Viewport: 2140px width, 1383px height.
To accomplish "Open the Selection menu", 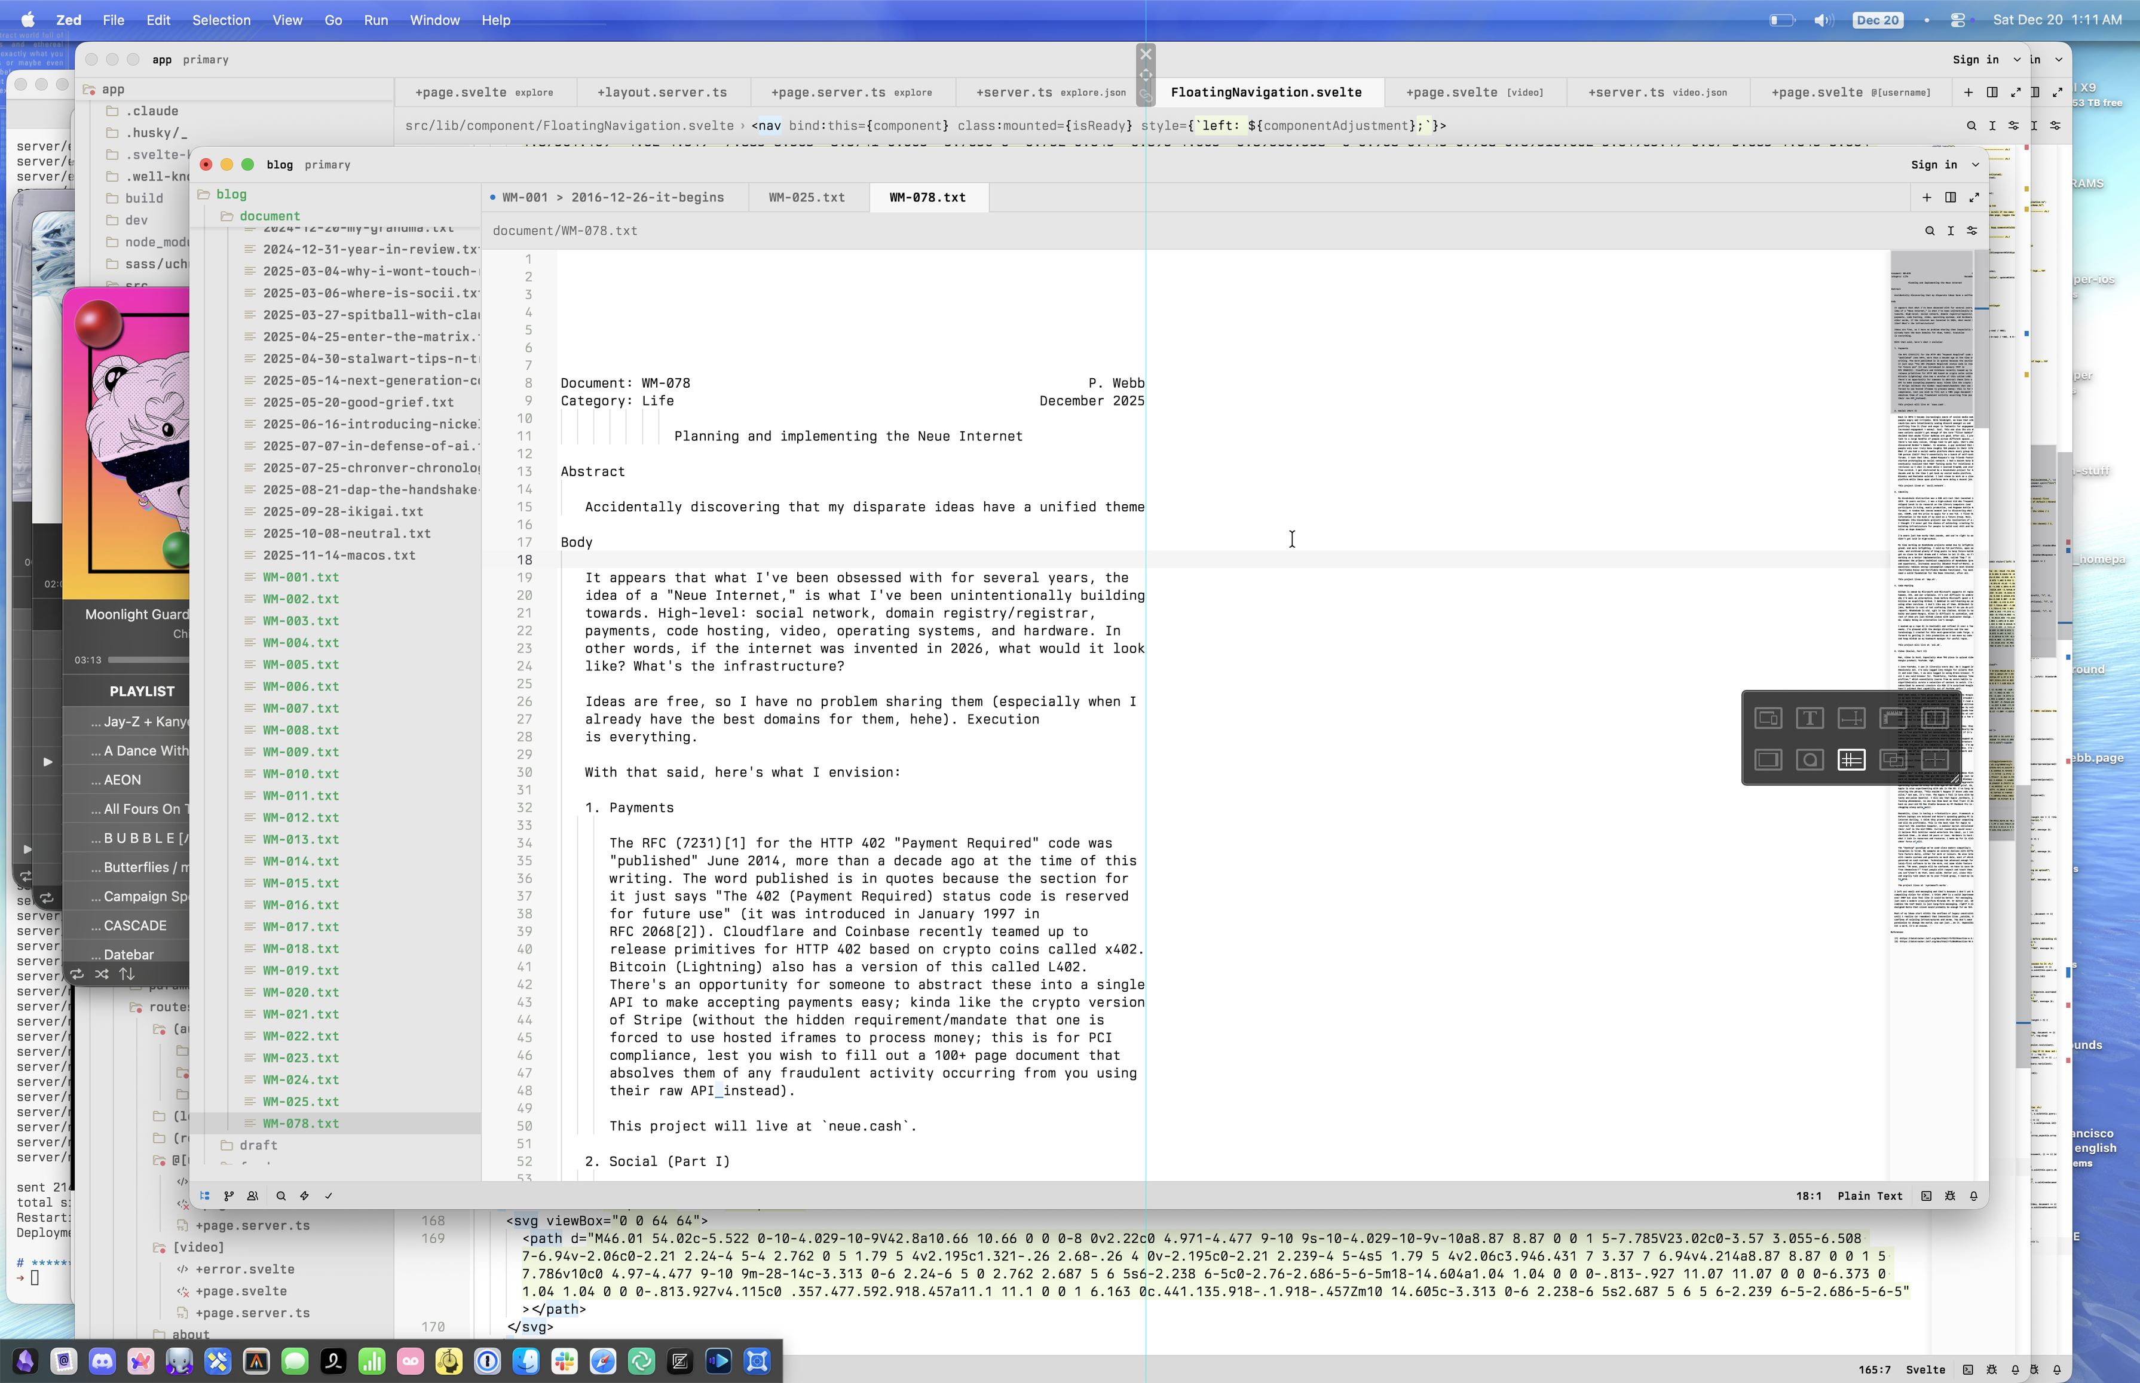I will [x=220, y=20].
